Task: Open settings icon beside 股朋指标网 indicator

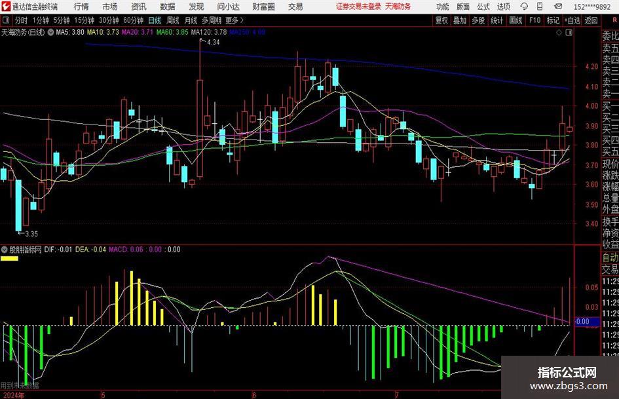Action: pos(5,249)
